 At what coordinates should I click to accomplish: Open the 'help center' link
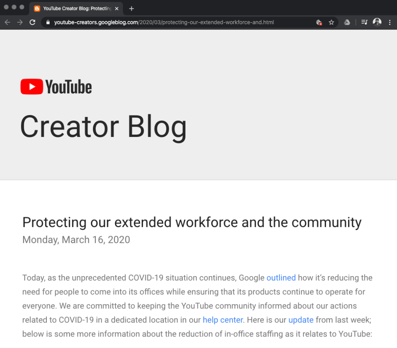pyautogui.click(x=223, y=320)
